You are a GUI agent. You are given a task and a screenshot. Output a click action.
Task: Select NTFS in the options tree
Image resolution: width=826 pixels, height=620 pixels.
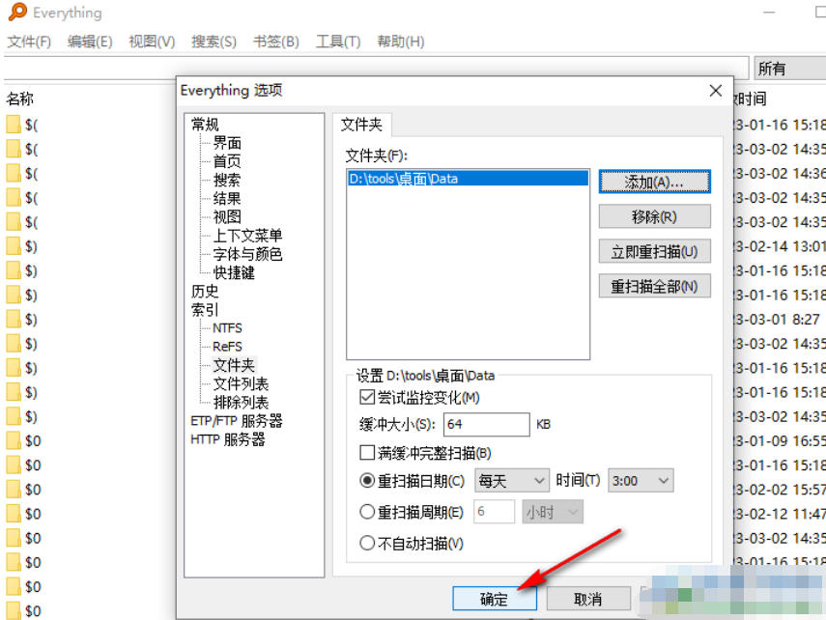pos(226,327)
